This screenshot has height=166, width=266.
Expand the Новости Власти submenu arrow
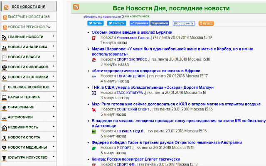point(54,56)
